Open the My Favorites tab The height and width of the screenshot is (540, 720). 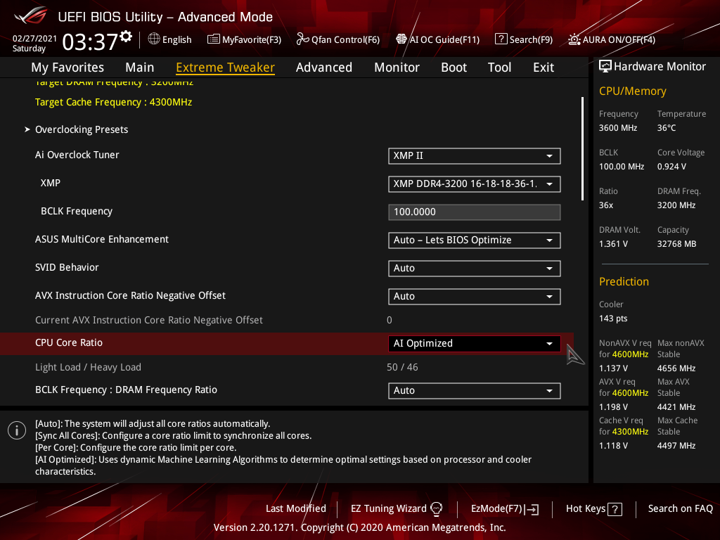(x=67, y=67)
